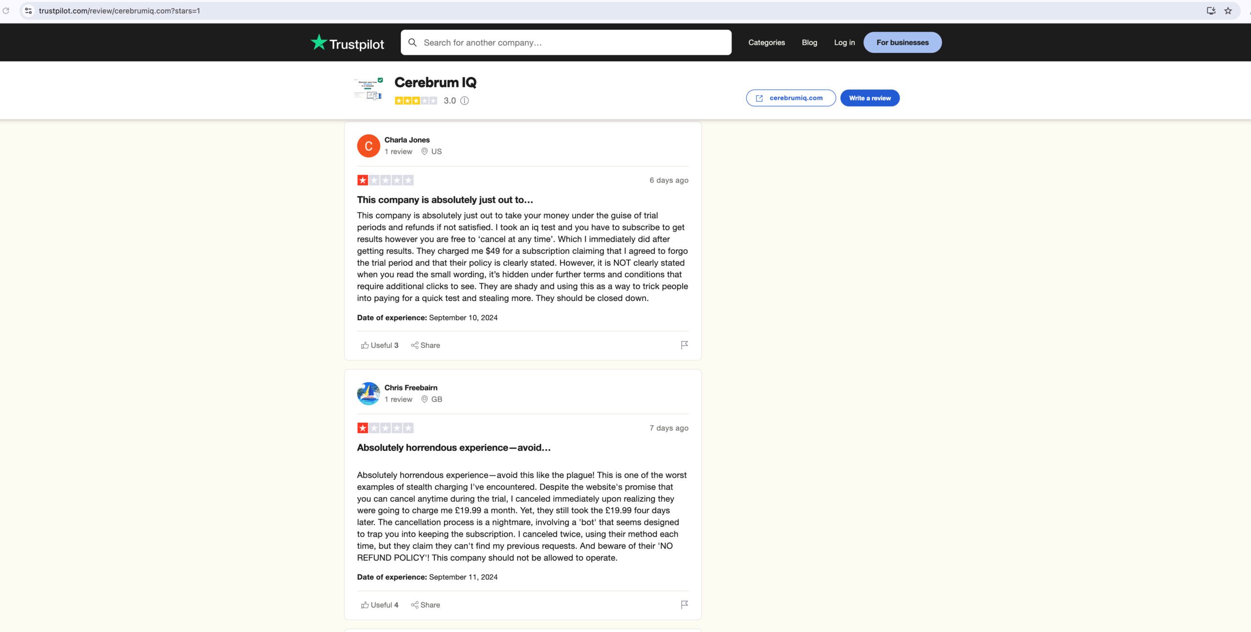The height and width of the screenshot is (632, 1251).
Task: Click the location pin icon next to US
Action: pyautogui.click(x=425, y=152)
